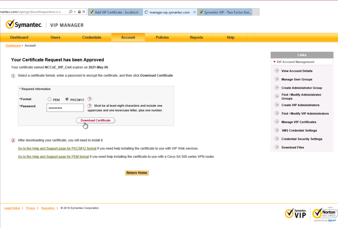Click the Symantec VIP seal in footer
This screenshot has height=228, width=338.
pyautogui.click(x=296, y=214)
